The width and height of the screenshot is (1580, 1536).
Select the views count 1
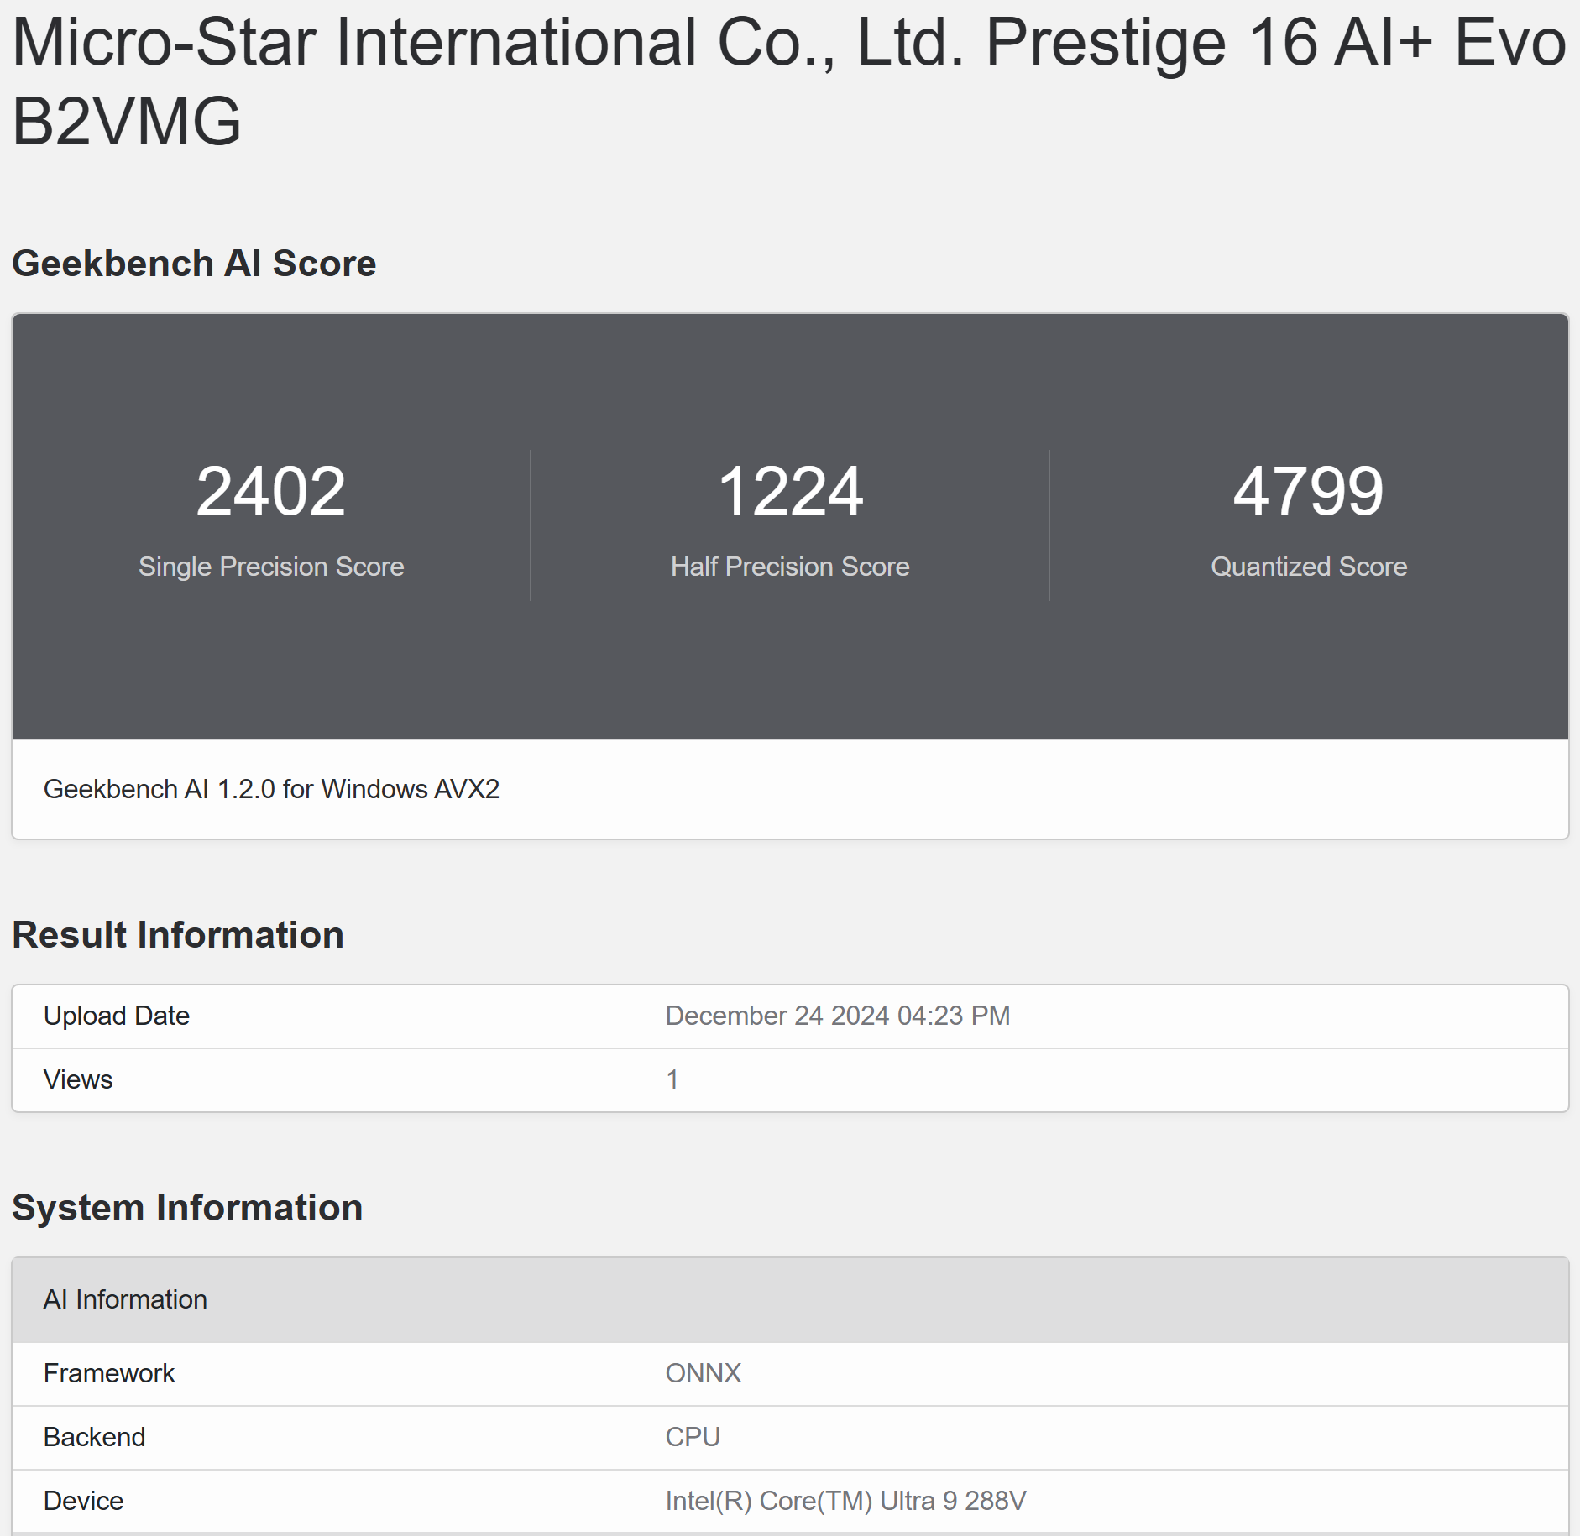(672, 1079)
